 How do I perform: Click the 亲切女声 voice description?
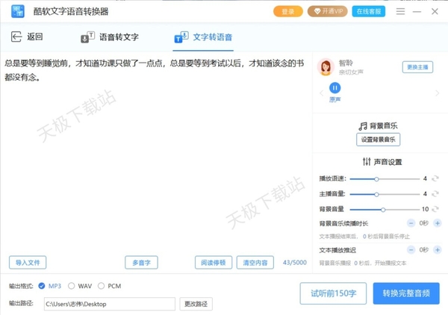point(351,72)
